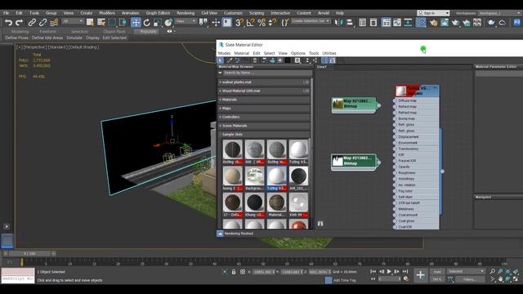Click Define Flows in Populate ribbon
523x294 pixels.
(x=16, y=38)
